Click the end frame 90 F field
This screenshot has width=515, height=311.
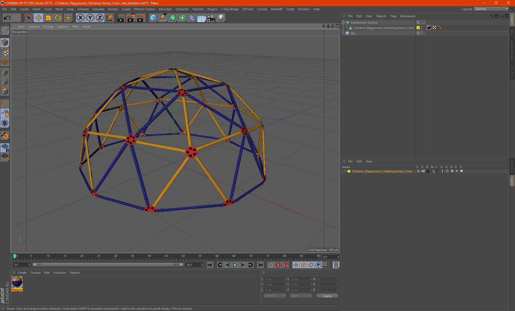(194, 265)
